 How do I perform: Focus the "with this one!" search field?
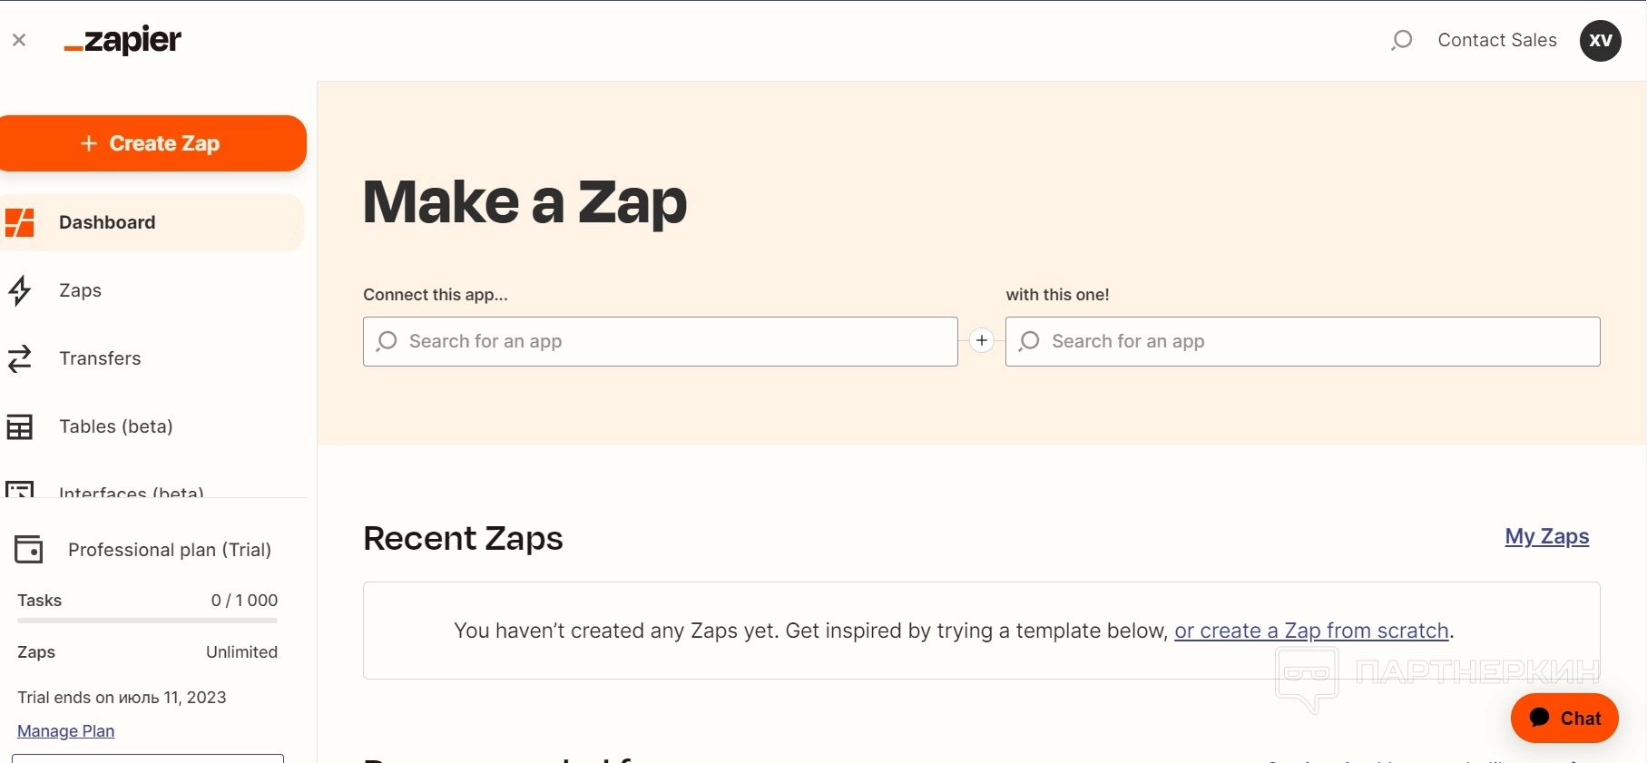tap(1303, 341)
